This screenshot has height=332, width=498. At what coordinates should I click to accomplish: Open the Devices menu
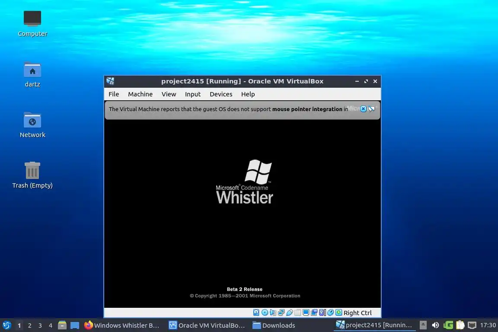coord(221,94)
